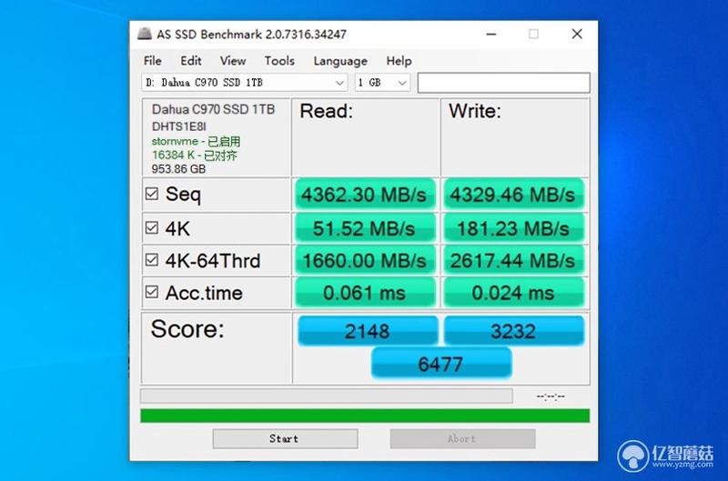Start the benchmark with Start button
The width and height of the screenshot is (728, 481).
click(285, 438)
